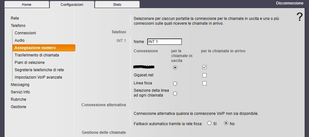
Task: Select the Configurazioni tab
Action: pyautogui.click(x=72, y=4)
